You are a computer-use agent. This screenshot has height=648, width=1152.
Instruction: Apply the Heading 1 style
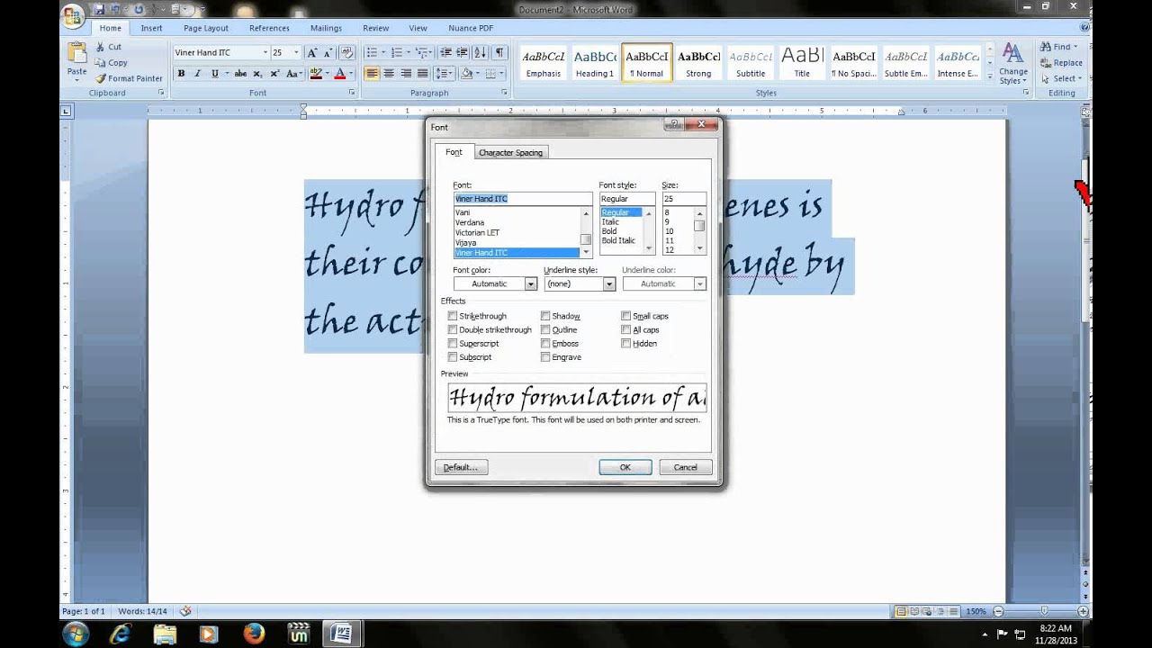[x=595, y=63]
